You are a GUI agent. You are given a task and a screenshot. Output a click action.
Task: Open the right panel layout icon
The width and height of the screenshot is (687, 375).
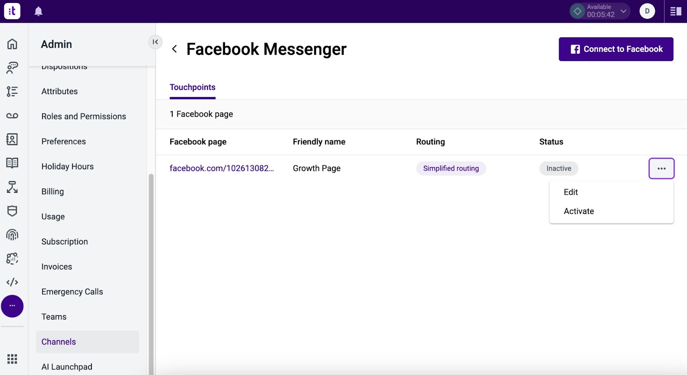tap(676, 11)
